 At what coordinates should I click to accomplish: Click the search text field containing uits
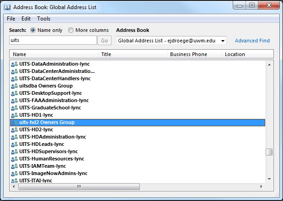(x=53, y=40)
